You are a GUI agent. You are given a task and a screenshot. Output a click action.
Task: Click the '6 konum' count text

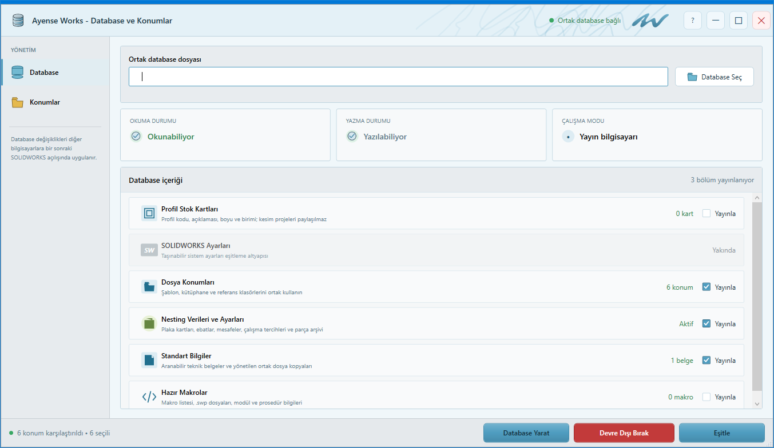[x=680, y=287]
